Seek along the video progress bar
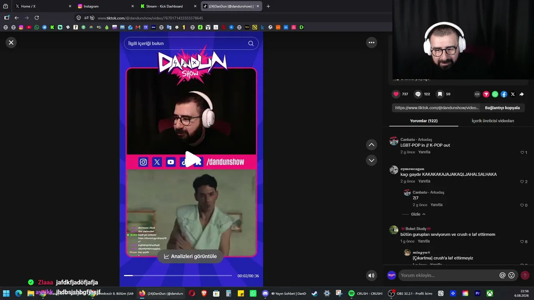Image resolution: width=534 pixels, height=300 pixels. [x=178, y=275]
